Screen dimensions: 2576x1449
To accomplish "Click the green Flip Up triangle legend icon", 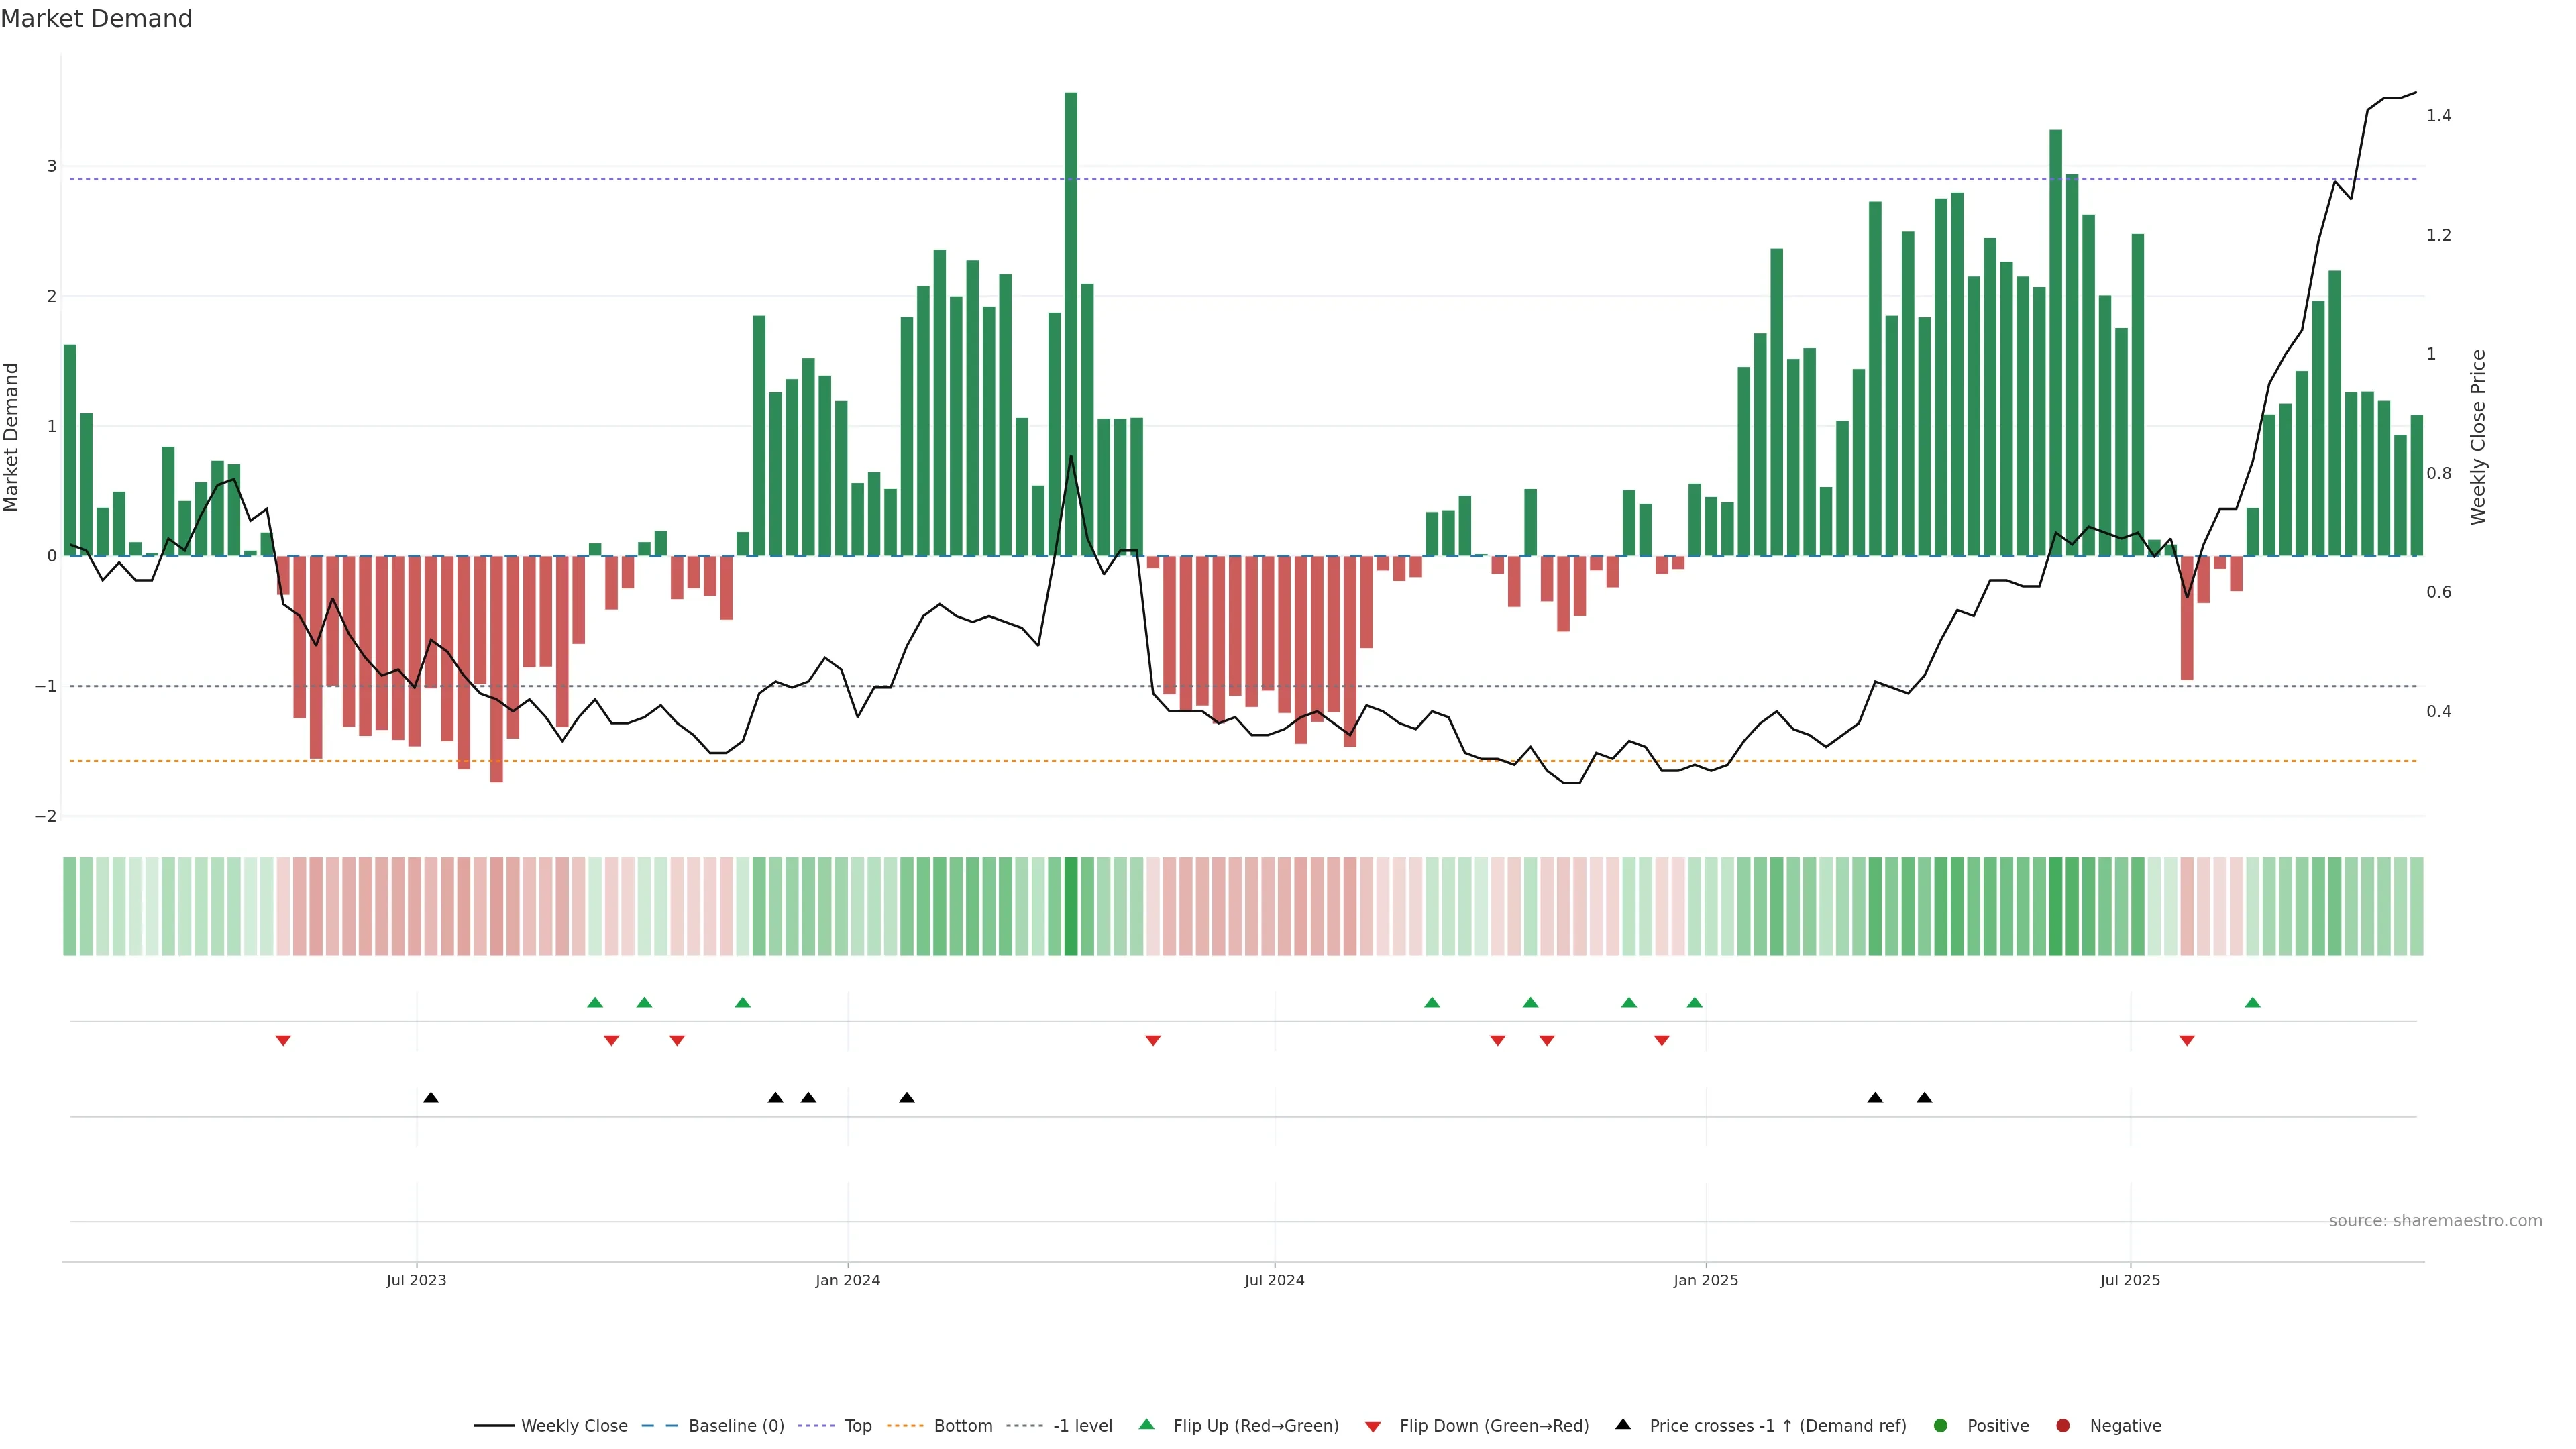I will tap(1146, 1424).
